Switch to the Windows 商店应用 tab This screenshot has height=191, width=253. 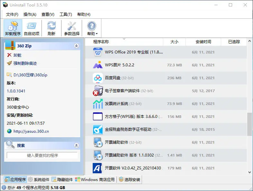pos(95,179)
